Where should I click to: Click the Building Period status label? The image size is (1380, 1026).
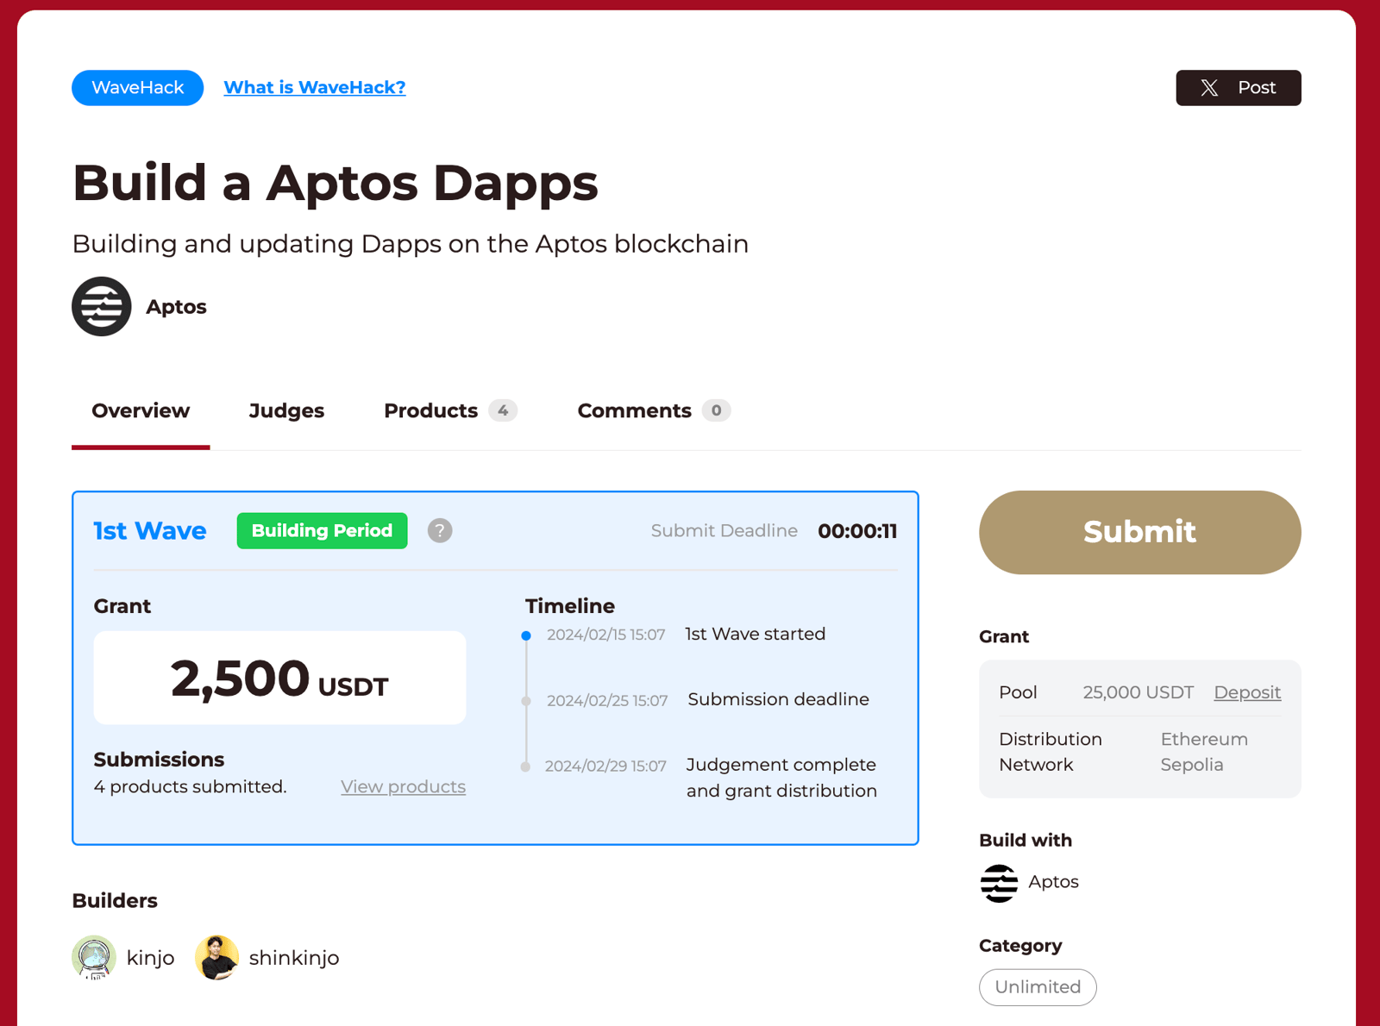coord(322,530)
